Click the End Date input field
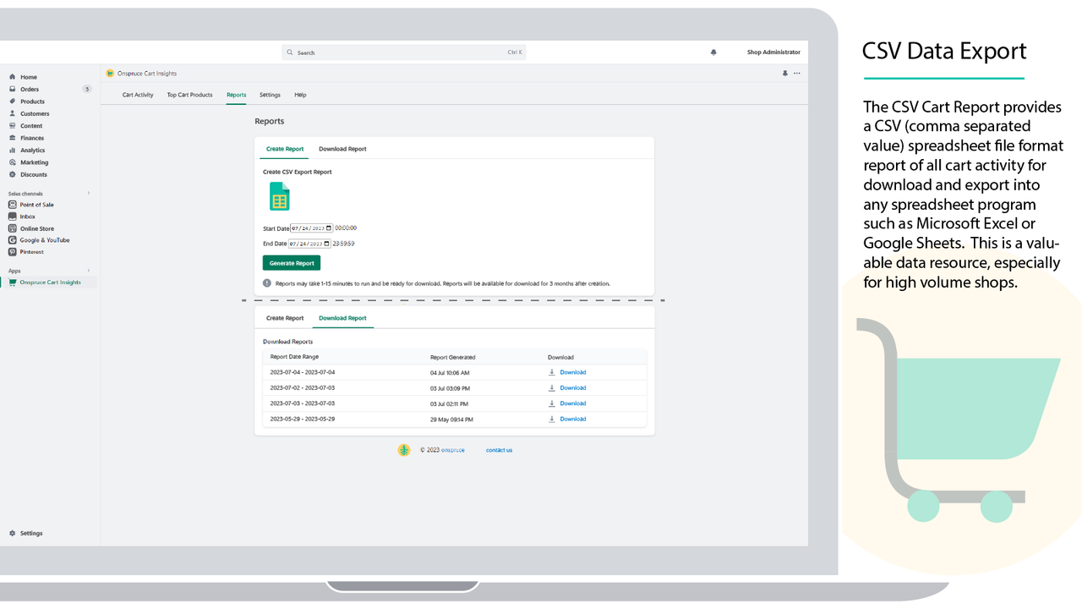1082x609 pixels. (309, 244)
